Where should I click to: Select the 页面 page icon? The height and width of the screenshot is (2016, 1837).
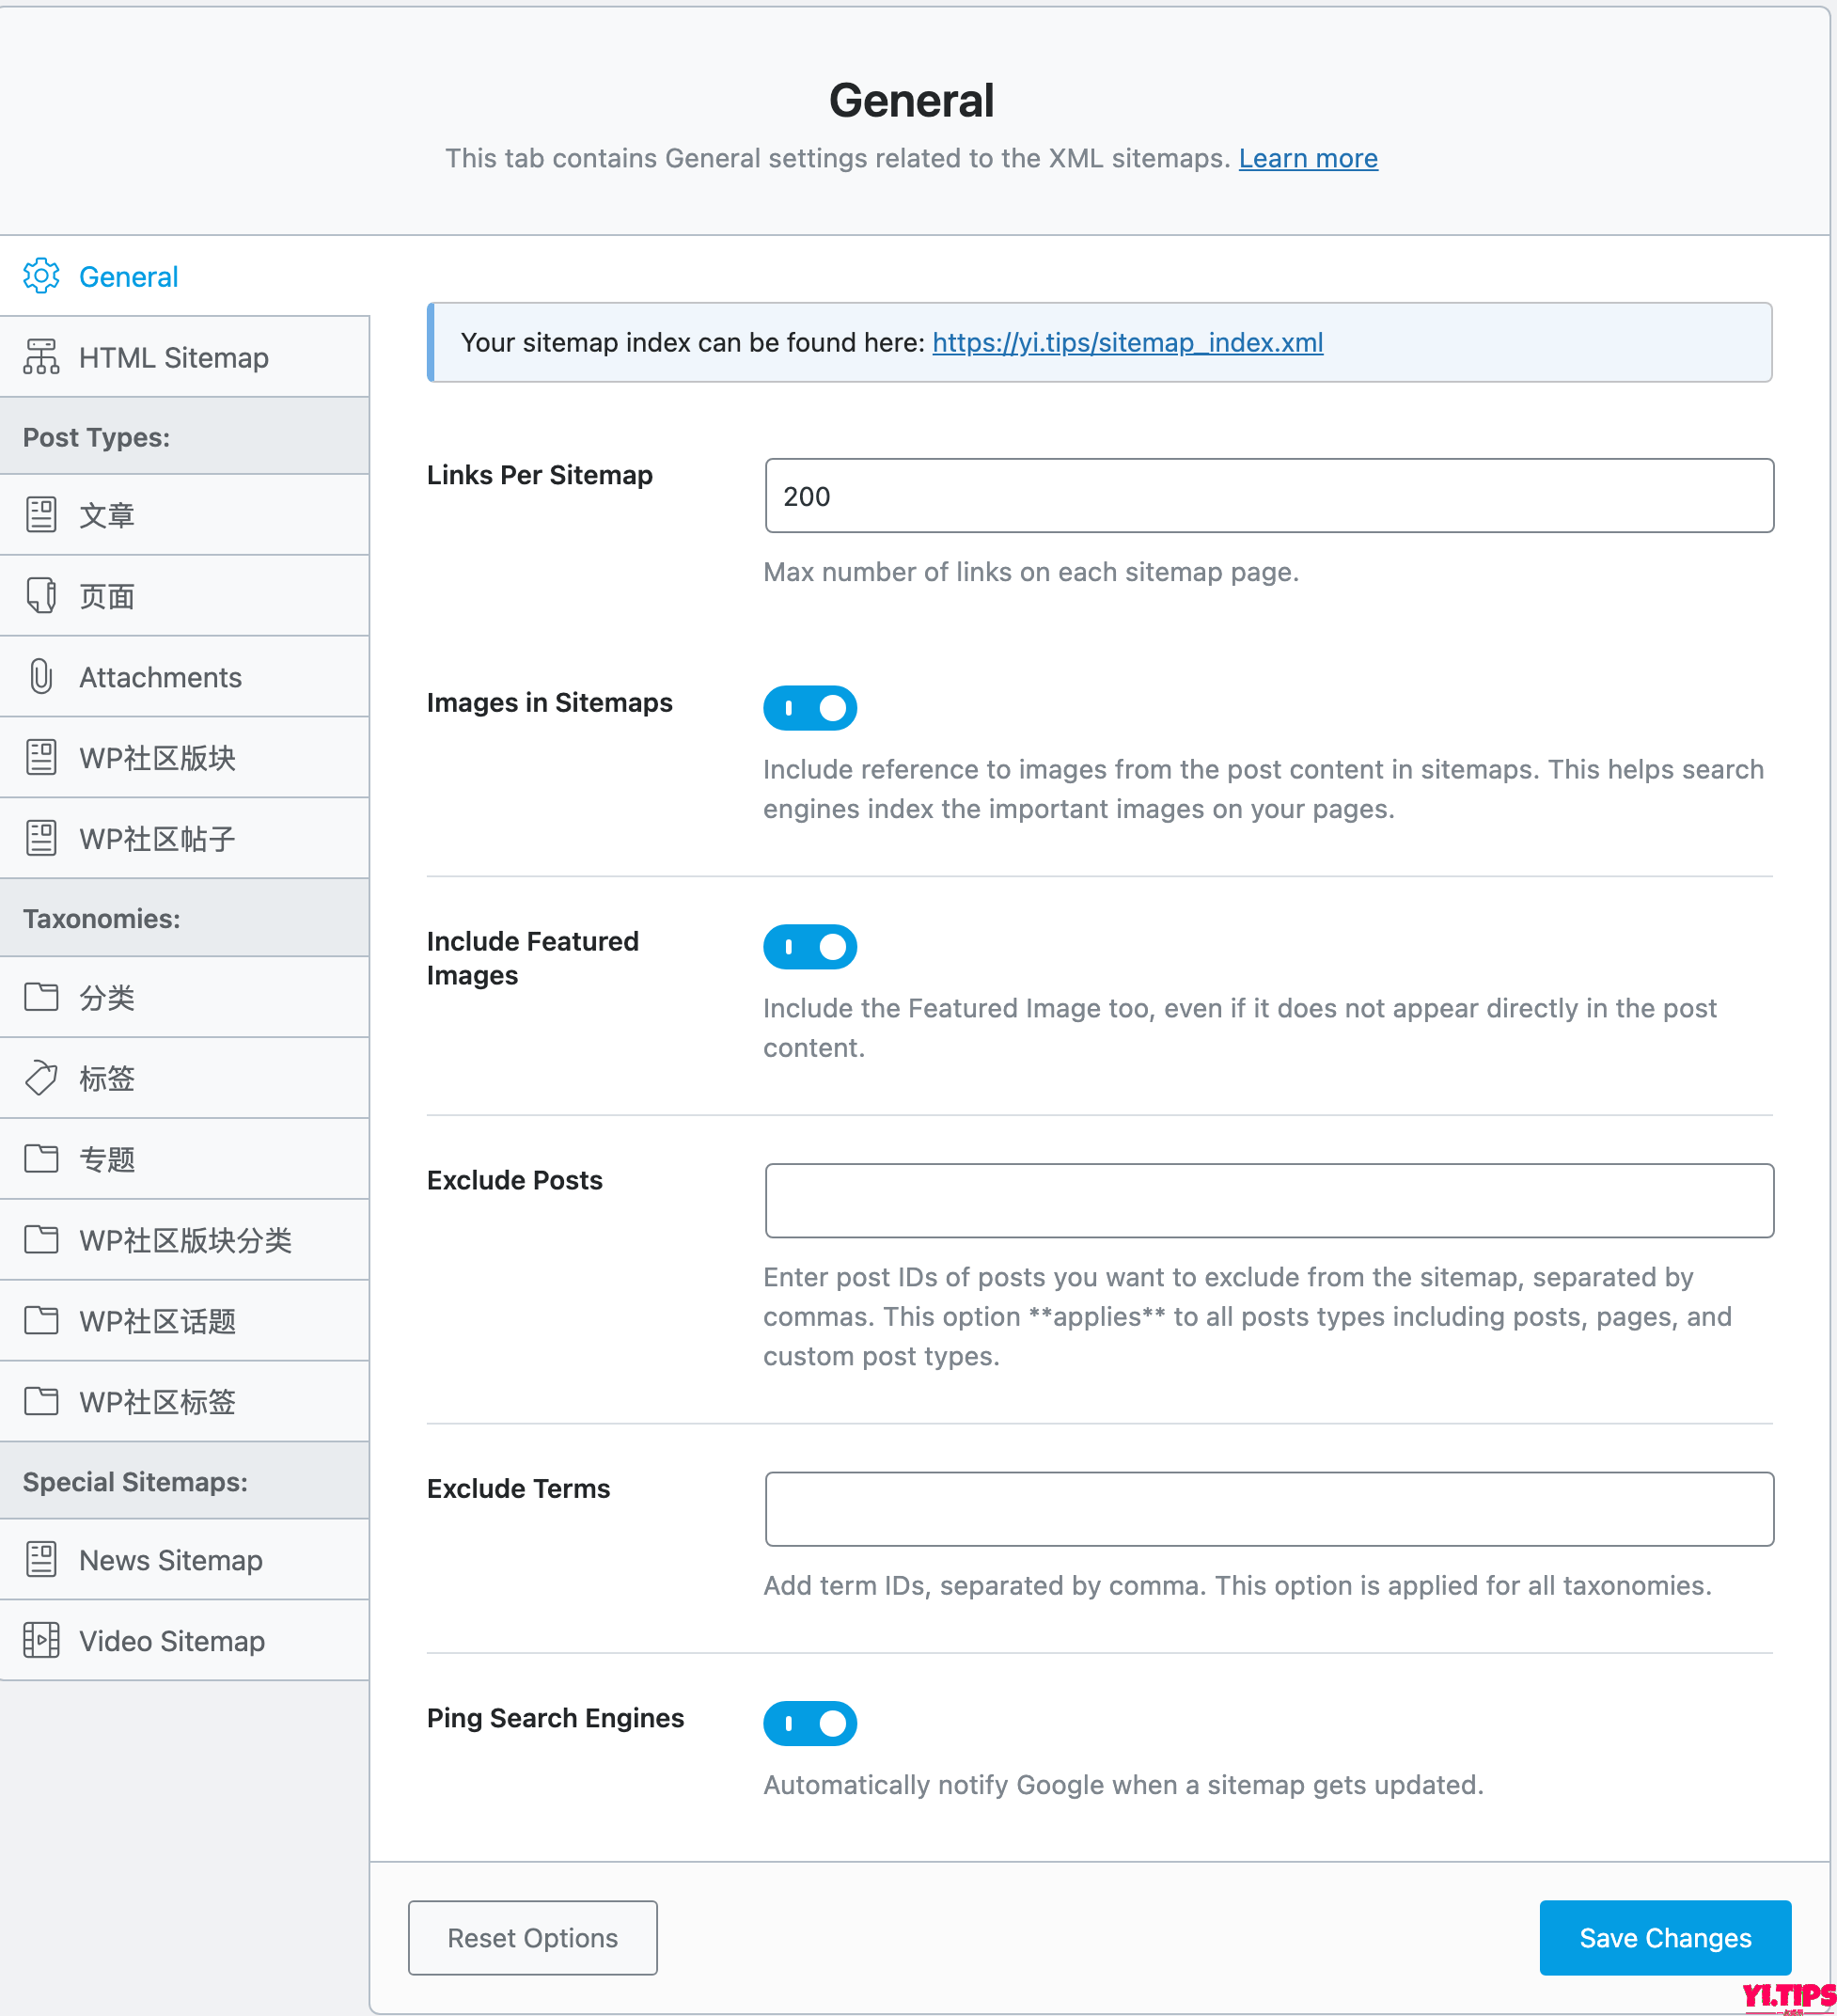point(41,595)
